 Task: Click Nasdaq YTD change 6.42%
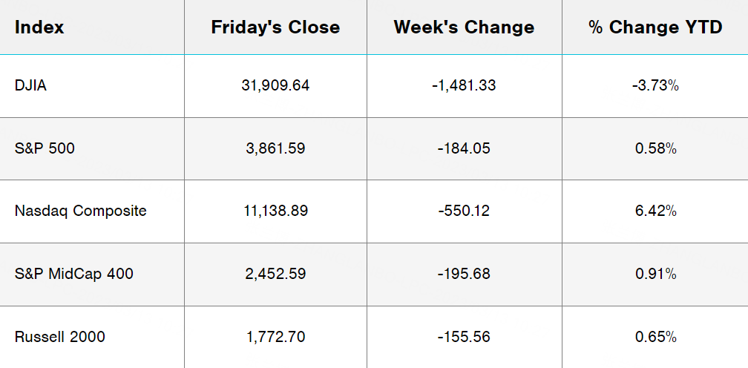coord(655,211)
